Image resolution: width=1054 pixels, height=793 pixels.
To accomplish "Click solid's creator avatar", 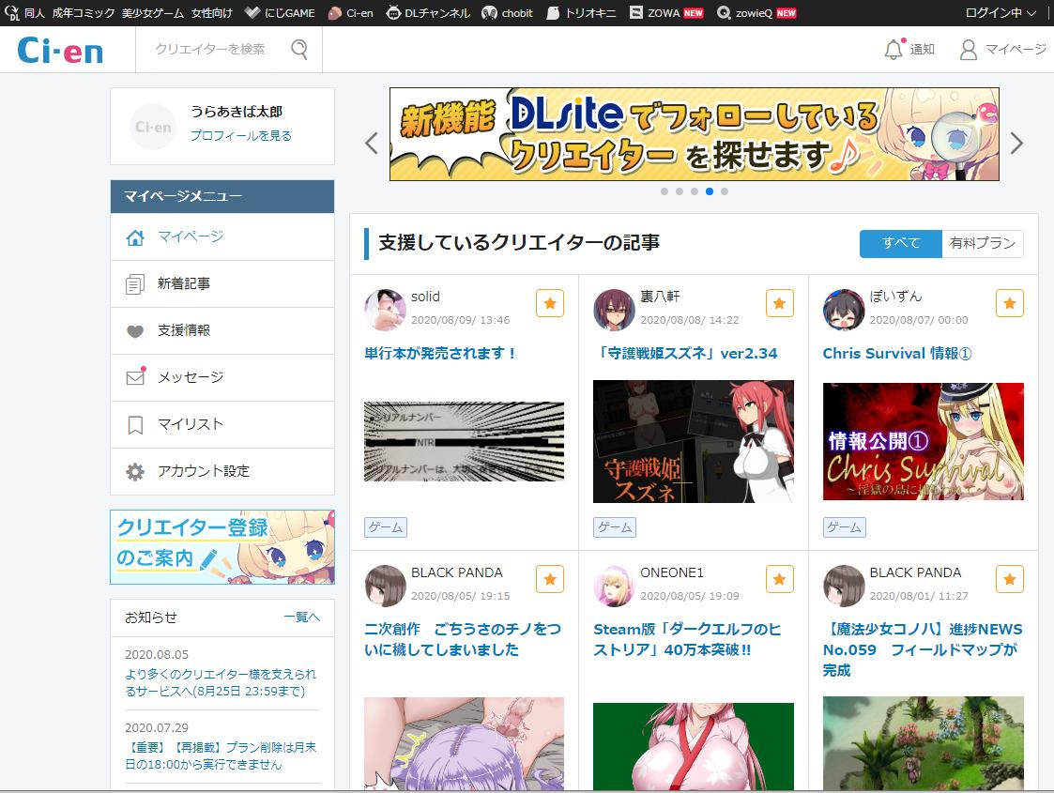I will click(x=385, y=310).
